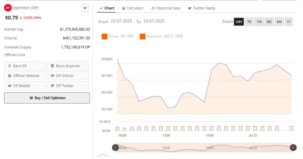
Task: Grab the left range navigator handle
Action: point(115,148)
